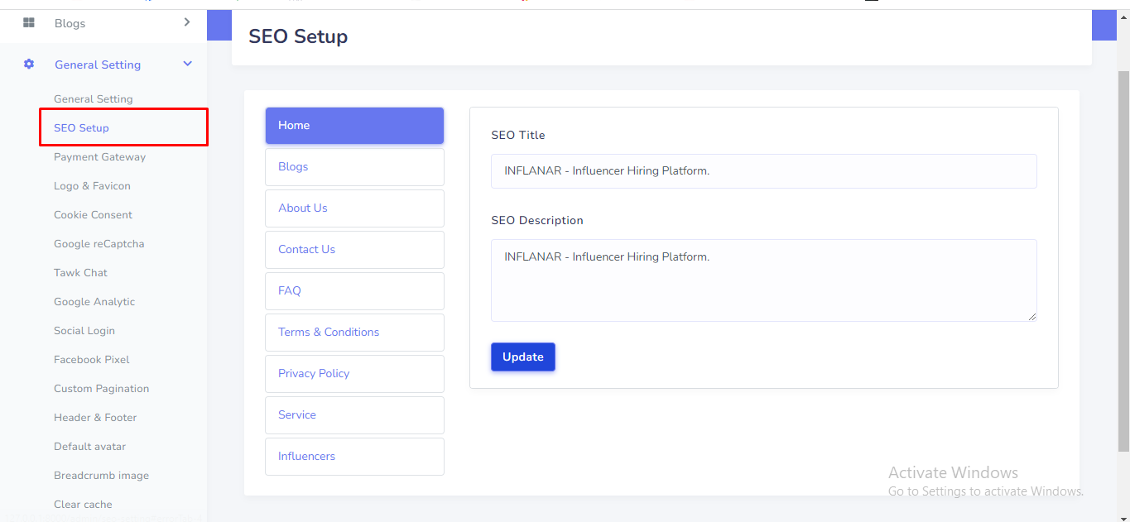This screenshot has width=1130, height=522.
Task: Click the Blogs grid icon in sidebar
Action: coord(29,23)
